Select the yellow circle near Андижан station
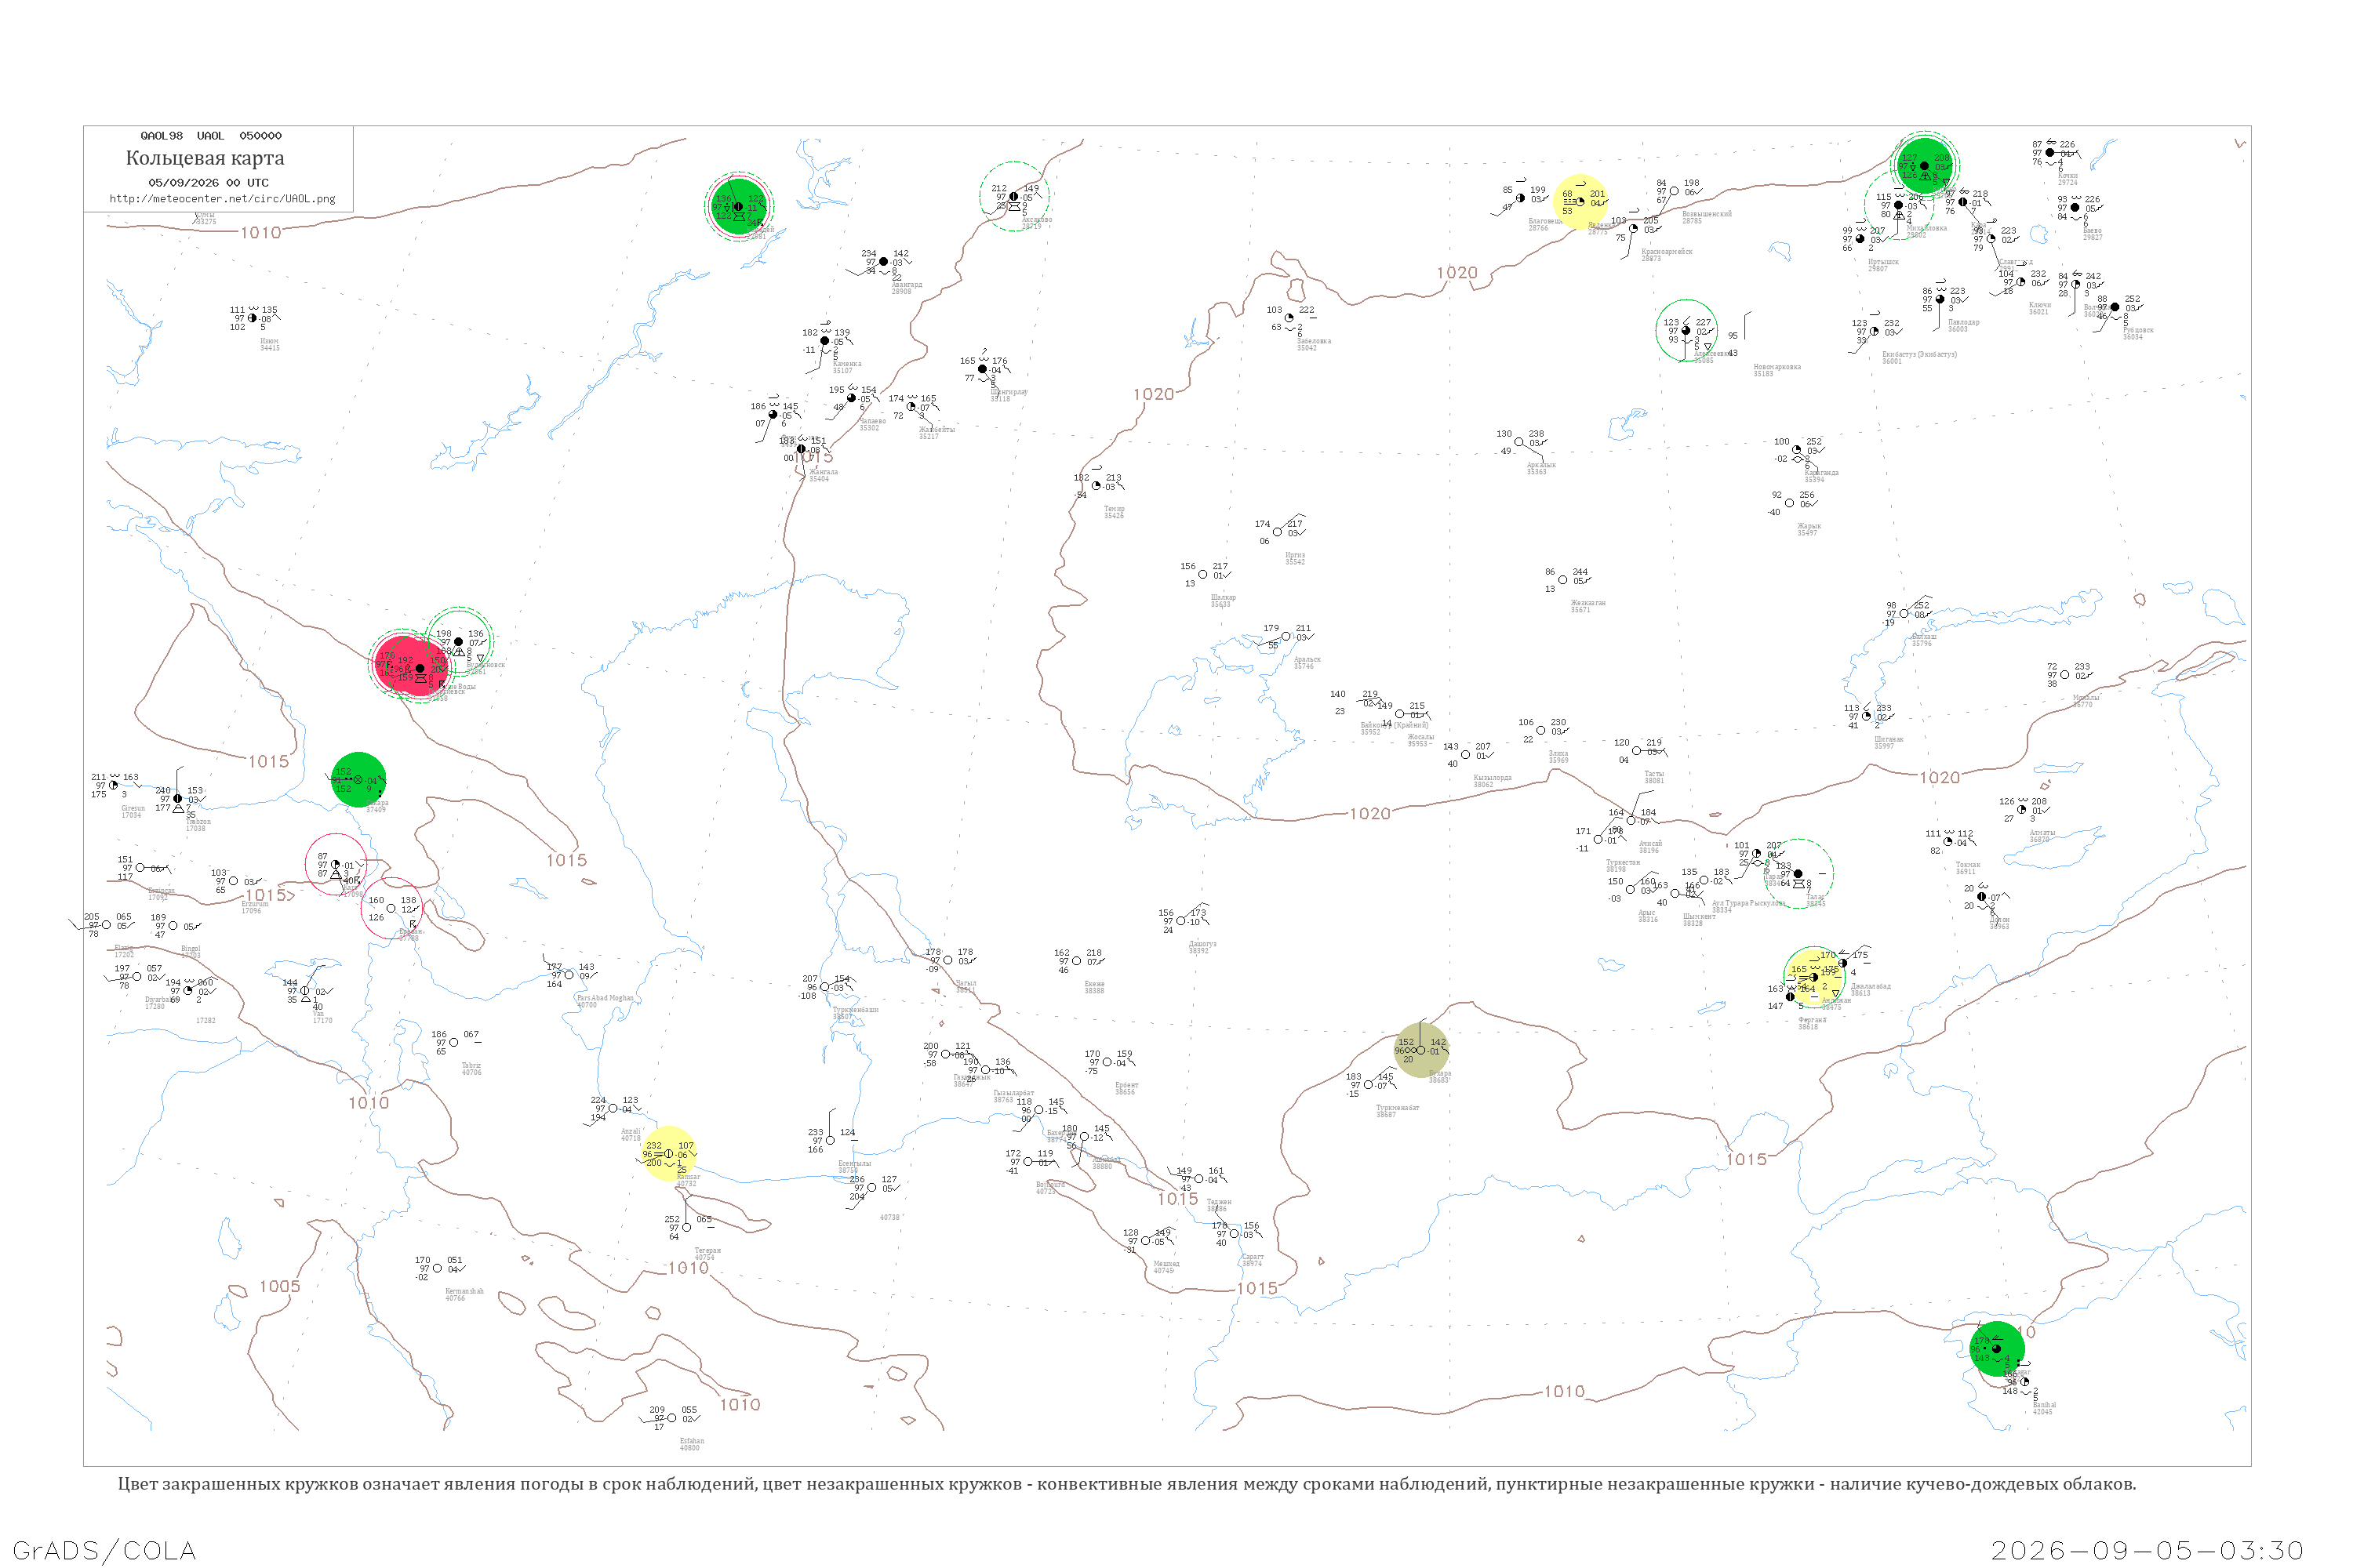 [x=1813, y=977]
